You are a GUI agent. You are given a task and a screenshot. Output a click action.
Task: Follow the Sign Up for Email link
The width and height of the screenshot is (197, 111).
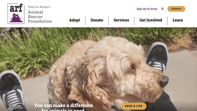click(x=147, y=9)
